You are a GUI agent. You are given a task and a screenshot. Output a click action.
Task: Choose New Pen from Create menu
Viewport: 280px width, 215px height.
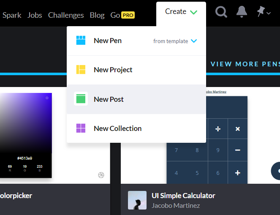point(108,41)
